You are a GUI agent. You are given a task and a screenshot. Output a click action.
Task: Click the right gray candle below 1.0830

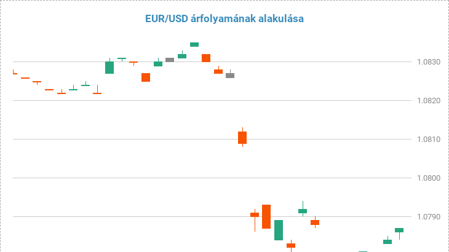coord(230,76)
